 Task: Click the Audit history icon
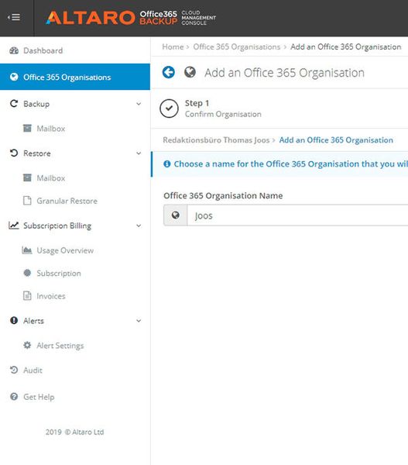point(14,370)
